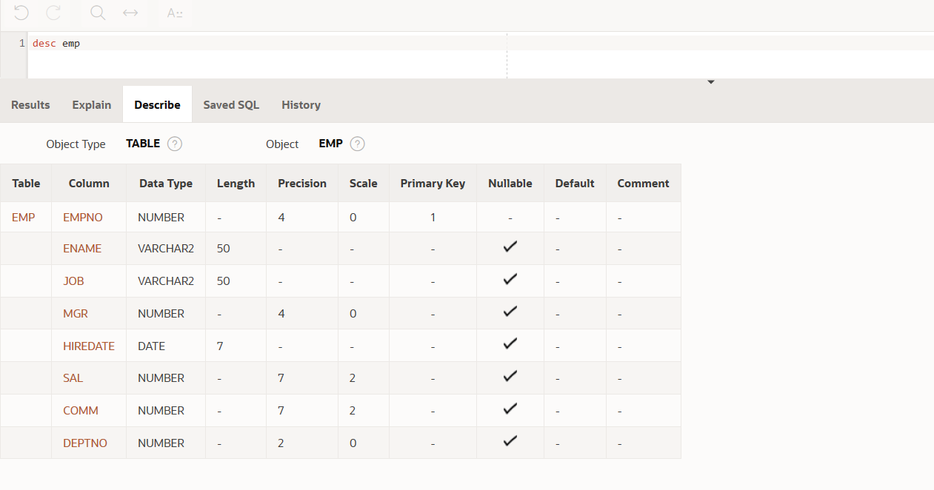
Task: Click the autocomplete 'A' icon in the toolbar
Action: (175, 13)
